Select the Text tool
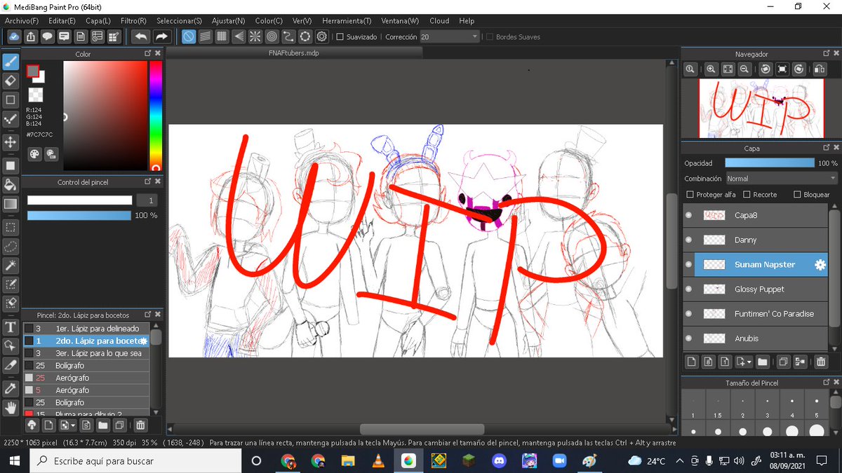Screen dimensions: 842x473 point(11,327)
